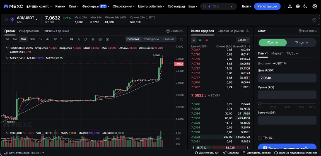Image resolution: width=321 pixels, height=156 pixels.
Task: Open Центр событий dropdown
Action: (151, 6)
